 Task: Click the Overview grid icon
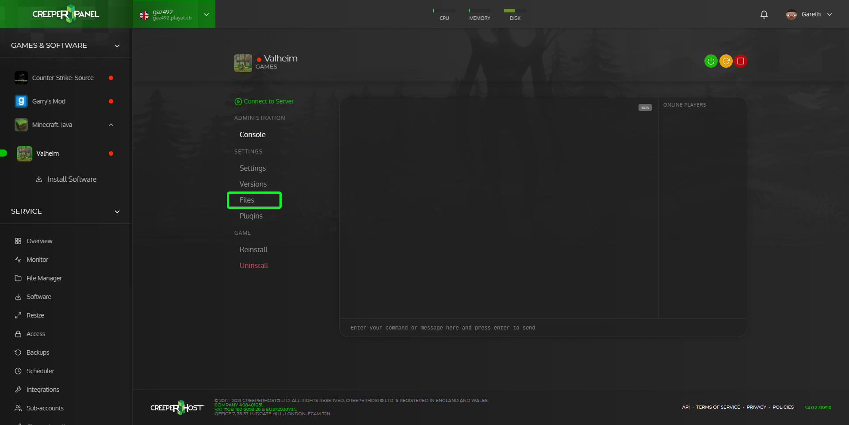[x=18, y=241]
